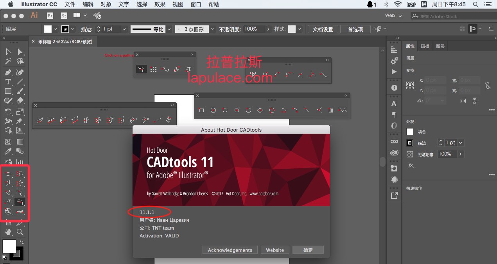Viewport: 497px width, 264px height.
Task: Open the Website button in About dialog
Action: click(275, 250)
